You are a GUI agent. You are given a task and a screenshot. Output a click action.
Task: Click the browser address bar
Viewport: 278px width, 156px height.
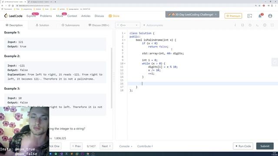pyautogui.click(x=135, y=6)
